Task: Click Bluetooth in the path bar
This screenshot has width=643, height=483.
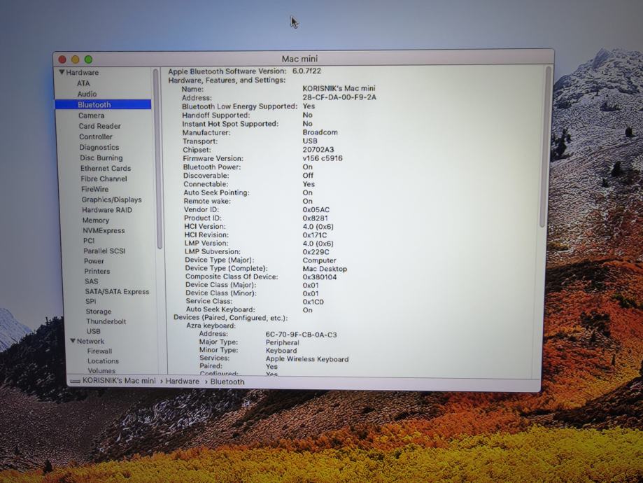Action: coord(227,381)
